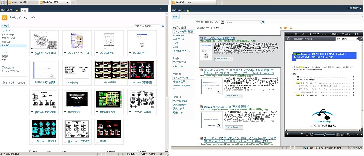Click the fit page icon in Brava viewer

tap(307, 134)
